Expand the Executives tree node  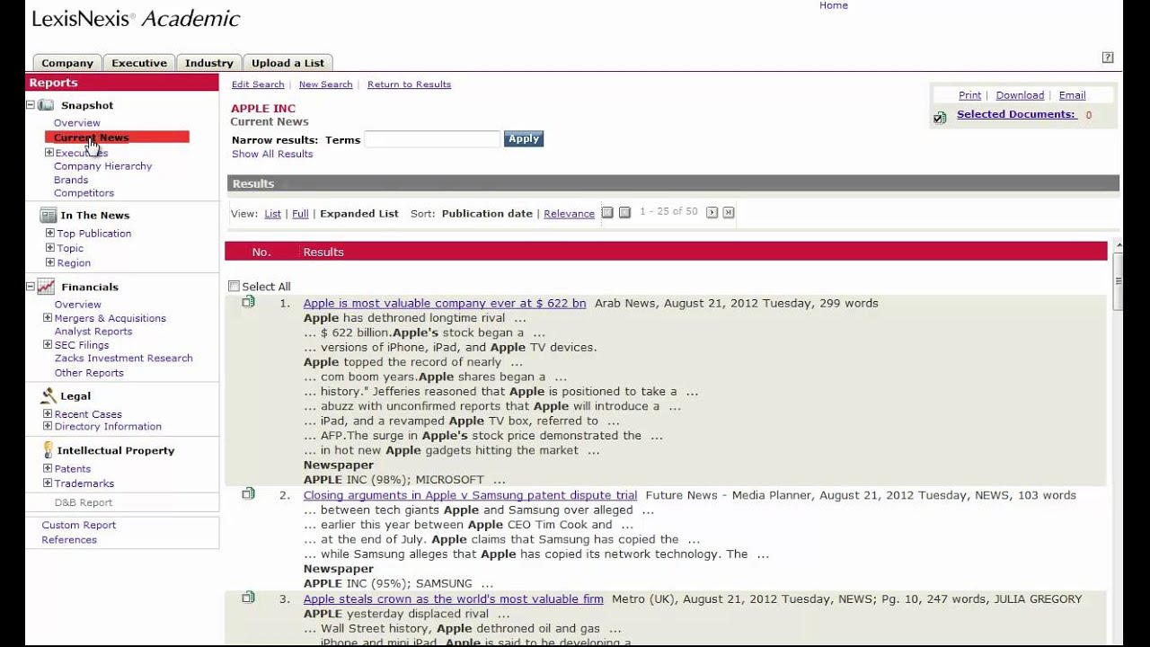tap(49, 153)
